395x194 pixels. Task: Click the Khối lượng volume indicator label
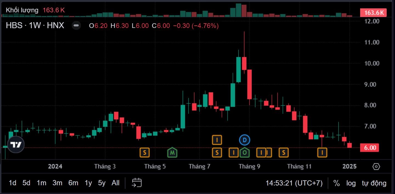22,10
